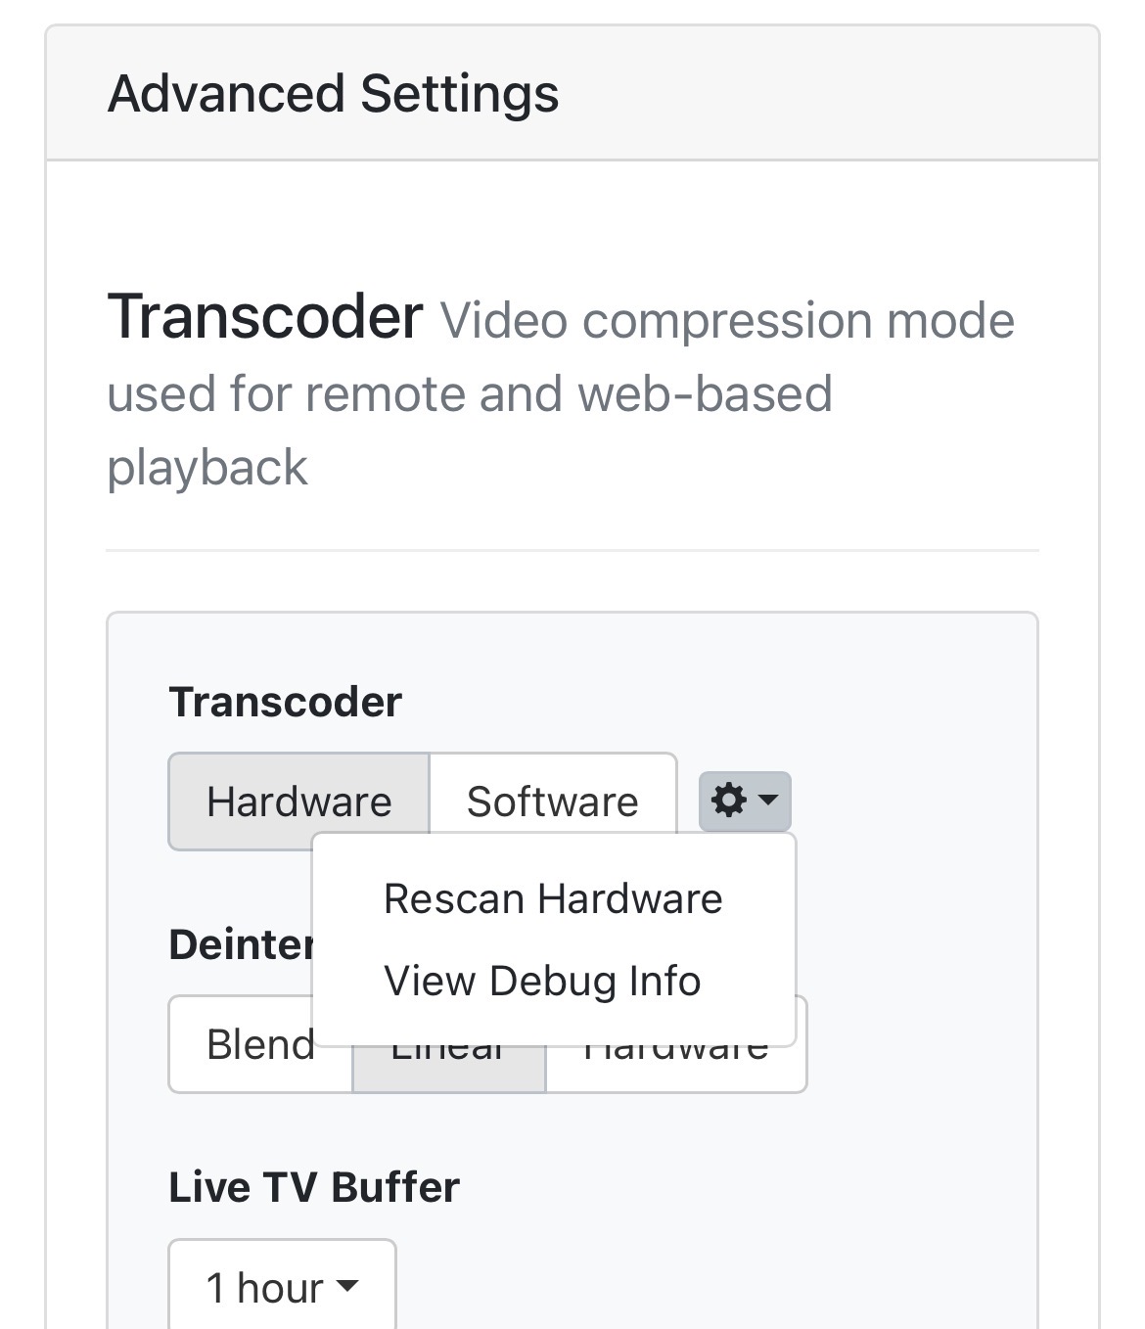This screenshot has width=1145, height=1329.
Task: Select the Hardware transcoder option
Action: pyautogui.click(x=298, y=801)
